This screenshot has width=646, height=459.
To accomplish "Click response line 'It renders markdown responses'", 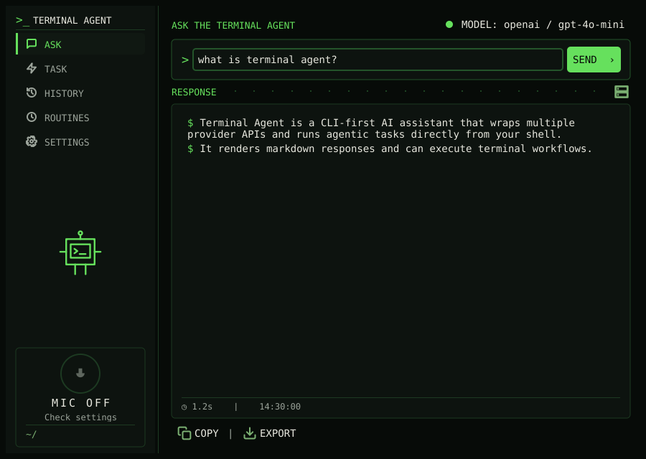I will click(390, 148).
